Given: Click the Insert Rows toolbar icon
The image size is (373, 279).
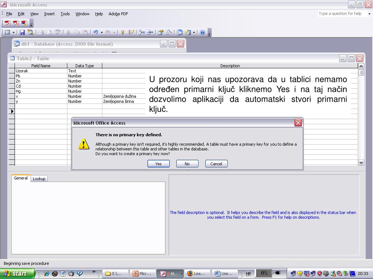Looking at the screenshot, I should (142, 32).
